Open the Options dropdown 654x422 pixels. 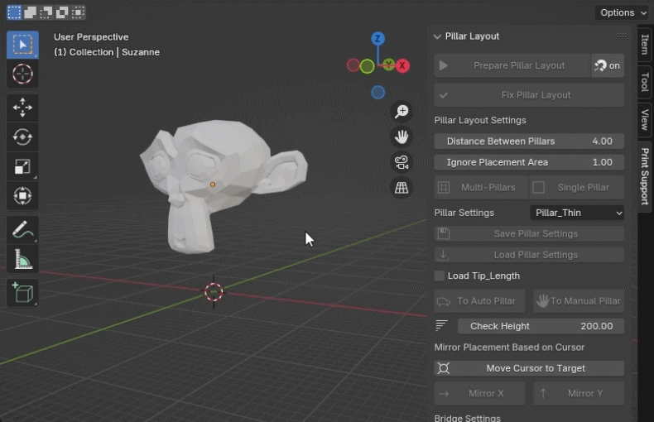point(623,12)
